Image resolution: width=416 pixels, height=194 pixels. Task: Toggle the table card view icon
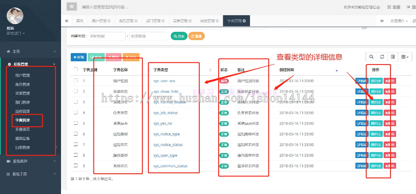393,57
